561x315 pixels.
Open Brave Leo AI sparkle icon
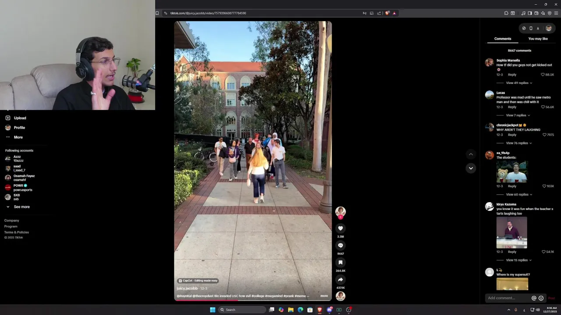point(543,13)
